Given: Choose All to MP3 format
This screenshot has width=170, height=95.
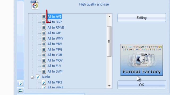Looking at the screenshot, I should (x=55, y=82).
